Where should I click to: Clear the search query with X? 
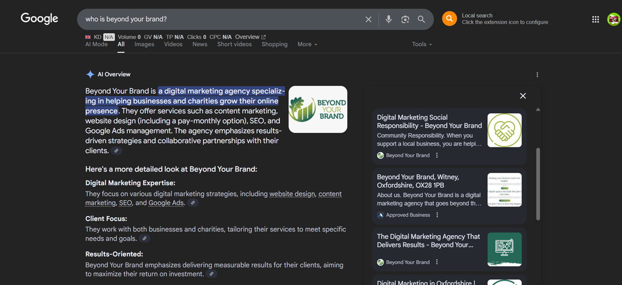[x=369, y=19]
